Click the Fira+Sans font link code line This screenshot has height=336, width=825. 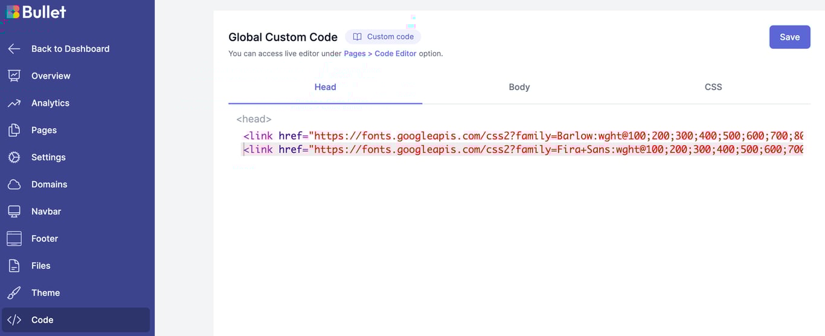(523, 149)
